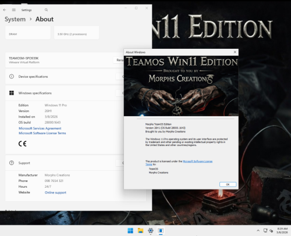Click the TeamOS Win11 Edition banner image

(181, 86)
